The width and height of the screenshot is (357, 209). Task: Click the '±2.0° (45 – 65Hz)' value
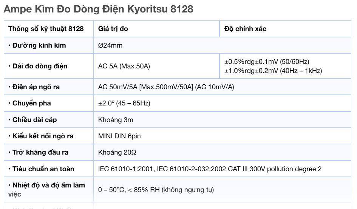[x=124, y=103]
